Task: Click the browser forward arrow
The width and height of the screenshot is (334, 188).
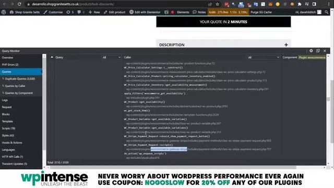Action: coord(12,4)
